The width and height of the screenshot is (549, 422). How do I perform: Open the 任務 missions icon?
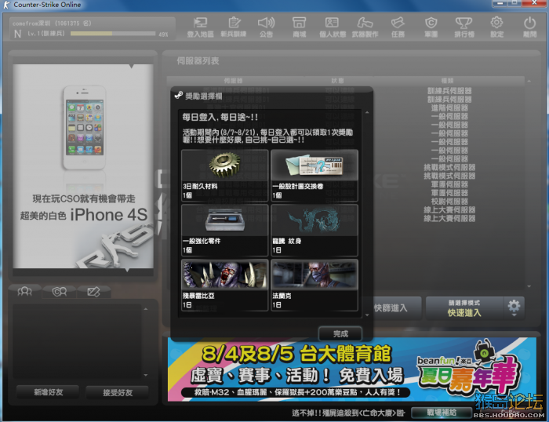coord(398,27)
